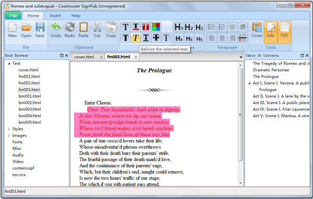Toggle bold formatting
The width and height of the screenshot is (313, 199).
point(126,38)
